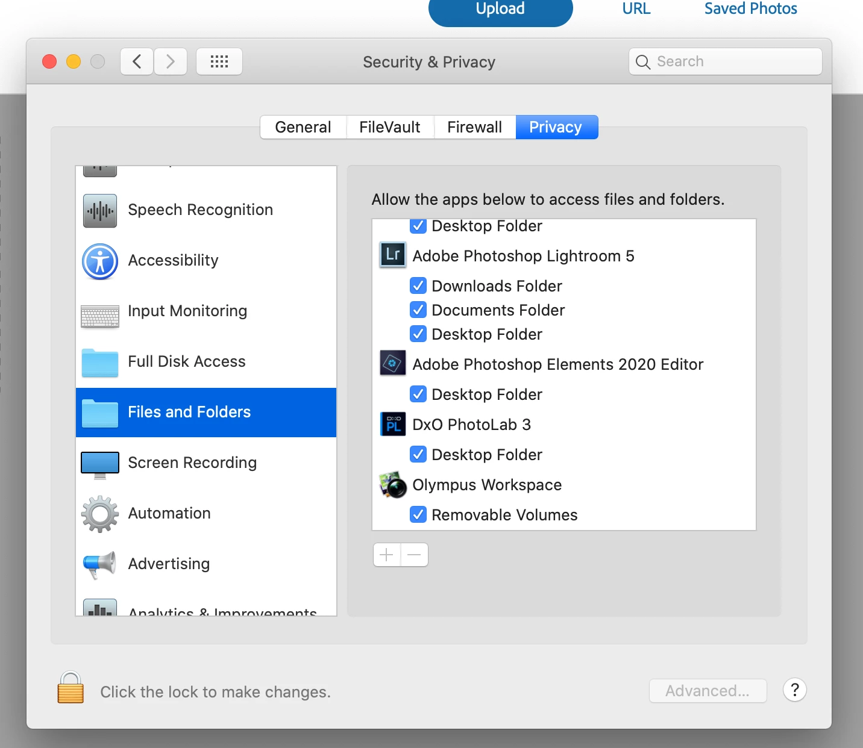Screen dimensions: 863x748
Task: Click the Downloads Folder label
Action: pos(497,286)
